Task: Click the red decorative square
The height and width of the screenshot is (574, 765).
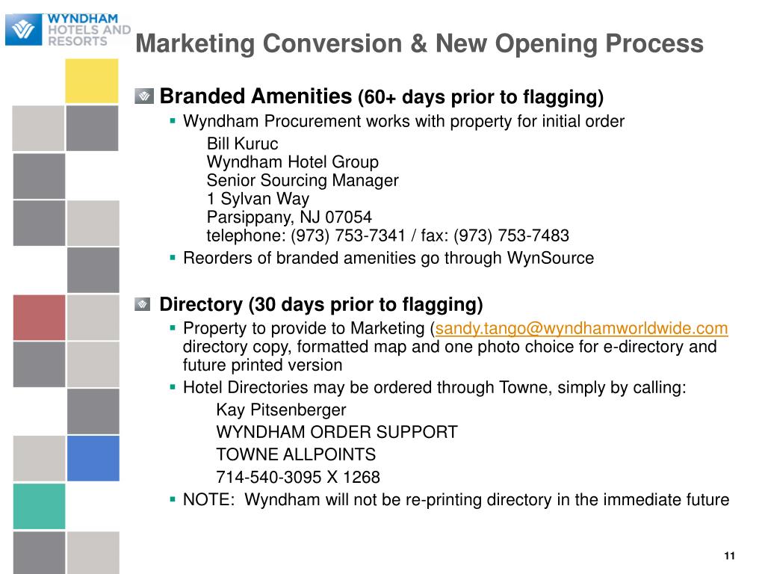Action: [39, 317]
